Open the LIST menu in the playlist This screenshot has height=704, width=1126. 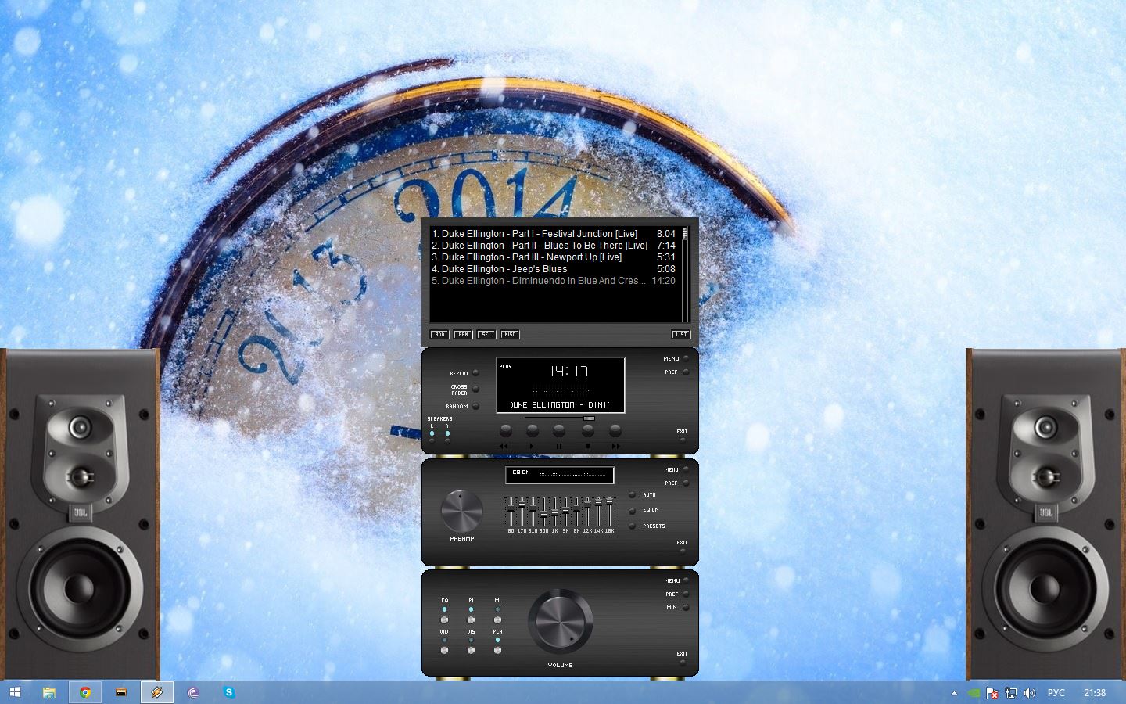coord(681,335)
